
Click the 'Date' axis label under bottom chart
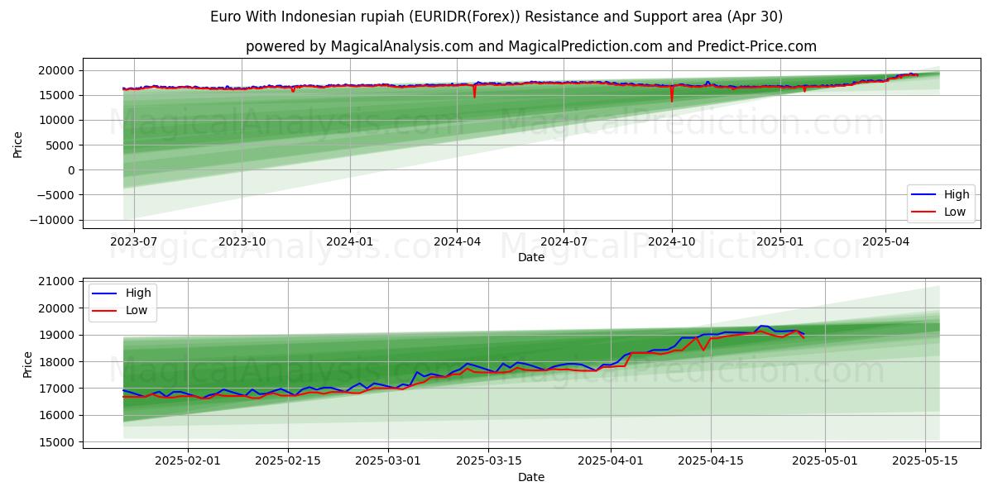[x=531, y=477]
